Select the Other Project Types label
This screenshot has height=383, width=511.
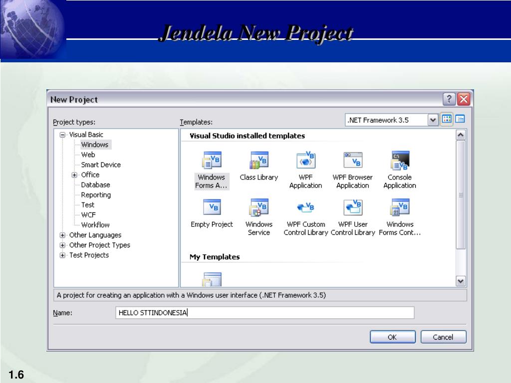[x=99, y=245]
